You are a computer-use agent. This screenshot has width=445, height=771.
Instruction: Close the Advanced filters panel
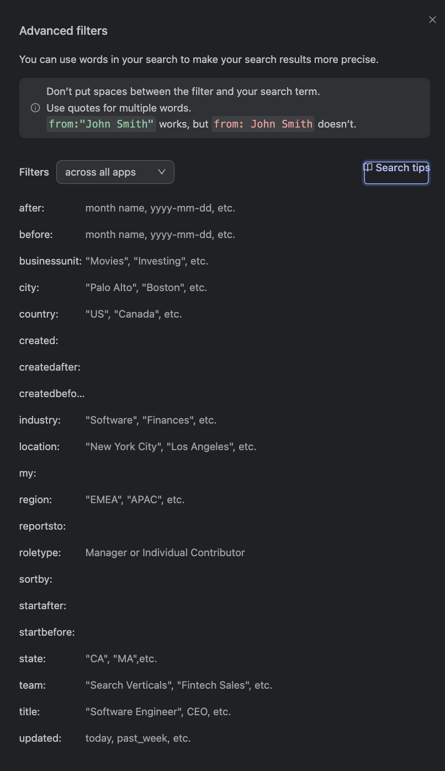click(432, 20)
